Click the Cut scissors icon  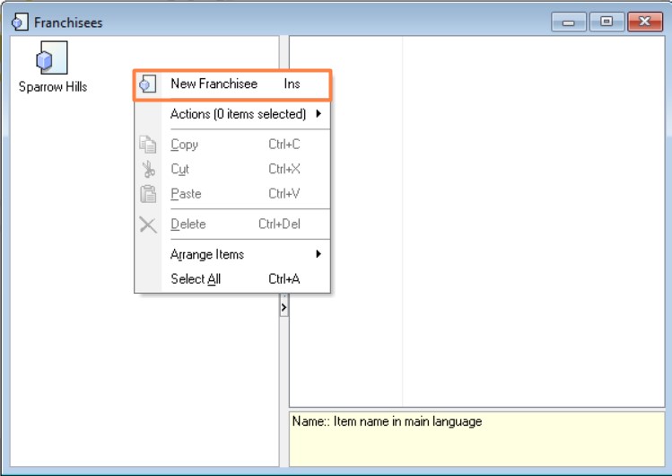(x=148, y=170)
